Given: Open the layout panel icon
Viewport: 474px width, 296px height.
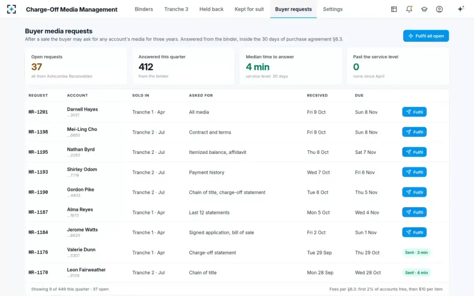Looking at the screenshot, I should [x=394, y=9].
